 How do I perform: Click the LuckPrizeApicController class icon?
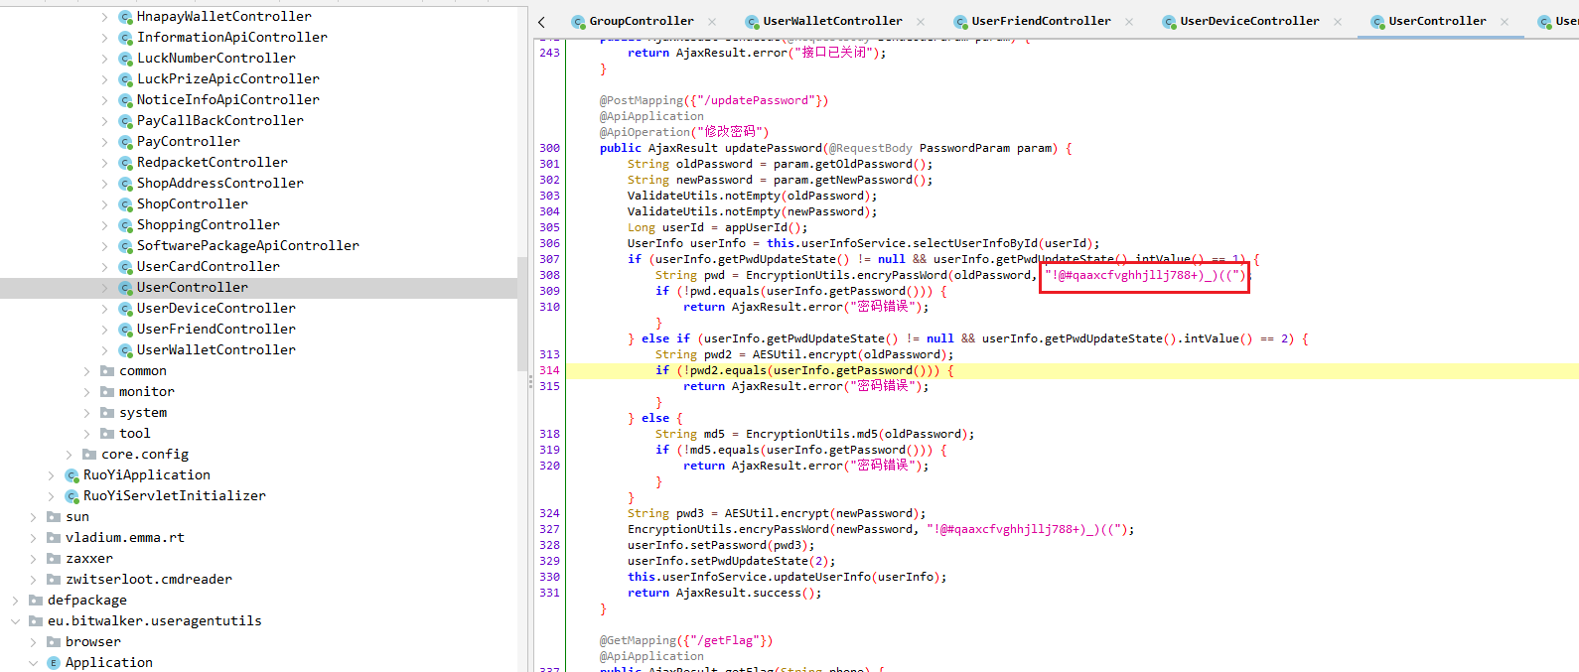point(125,79)
